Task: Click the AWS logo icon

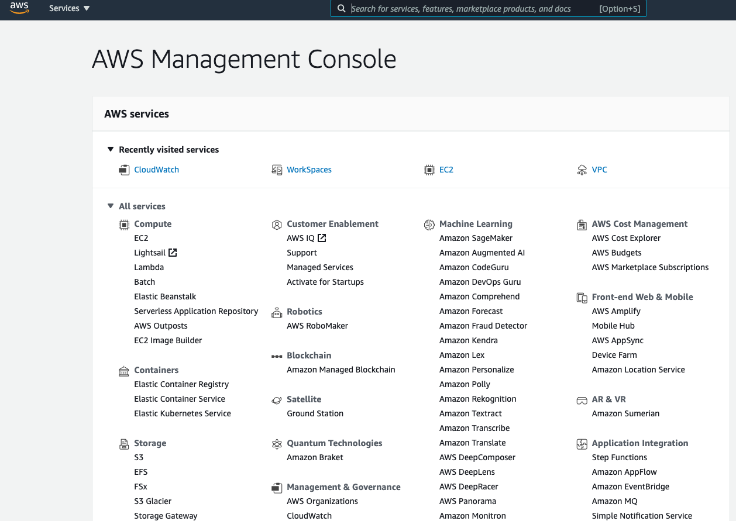Action: [19, 8]
